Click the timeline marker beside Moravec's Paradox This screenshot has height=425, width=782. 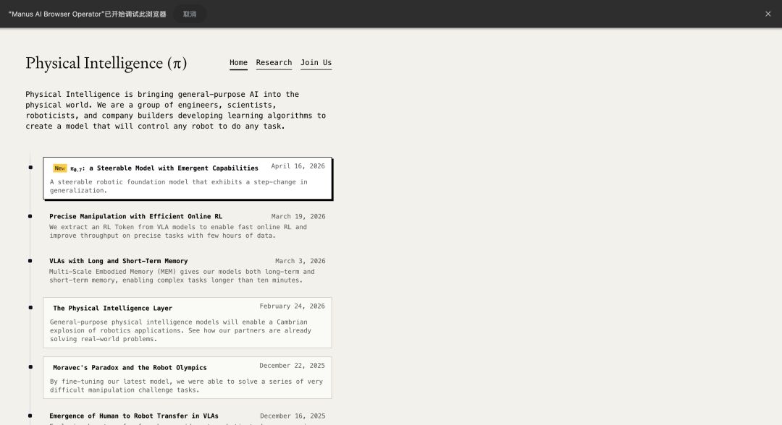pyautogui.click(x=30, y=367)
